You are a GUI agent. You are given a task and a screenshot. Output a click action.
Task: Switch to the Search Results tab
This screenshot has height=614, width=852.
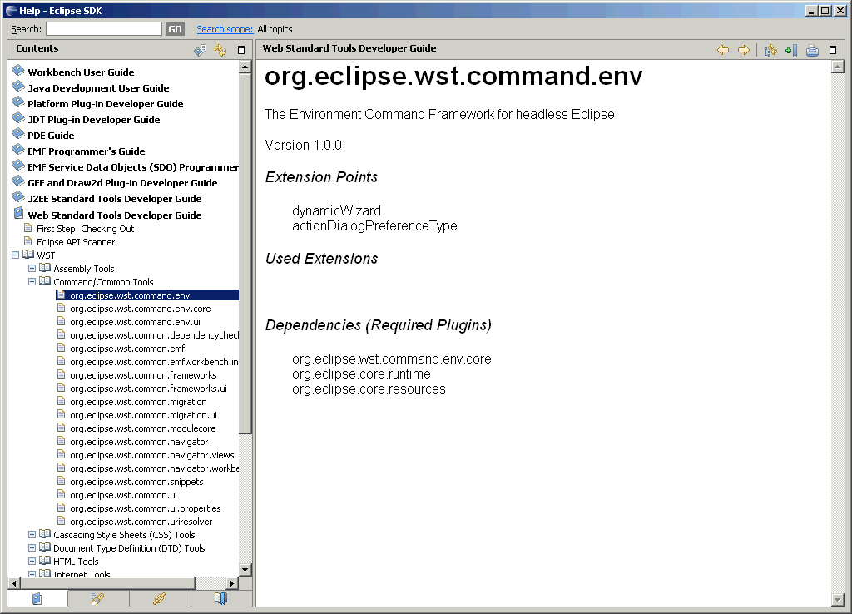point(98,598)
